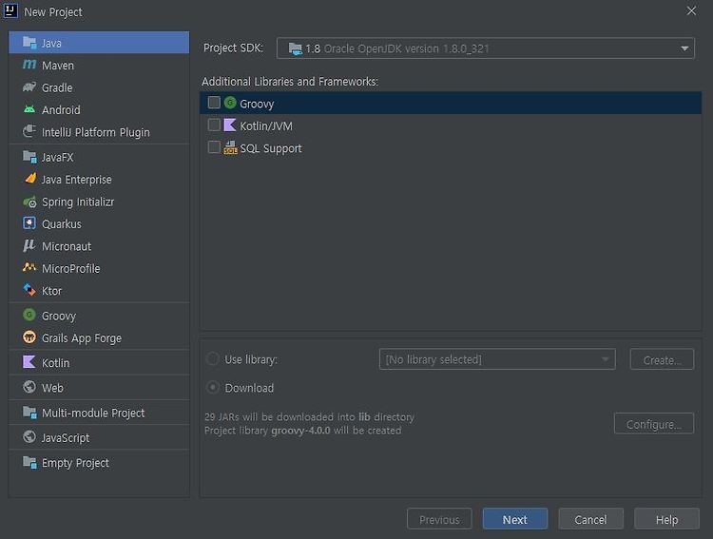The width and height of the screenshot is (713, 539).
Task: Click the 'New Project' title text
Action: pyautogui.click(x=53, y=11)
